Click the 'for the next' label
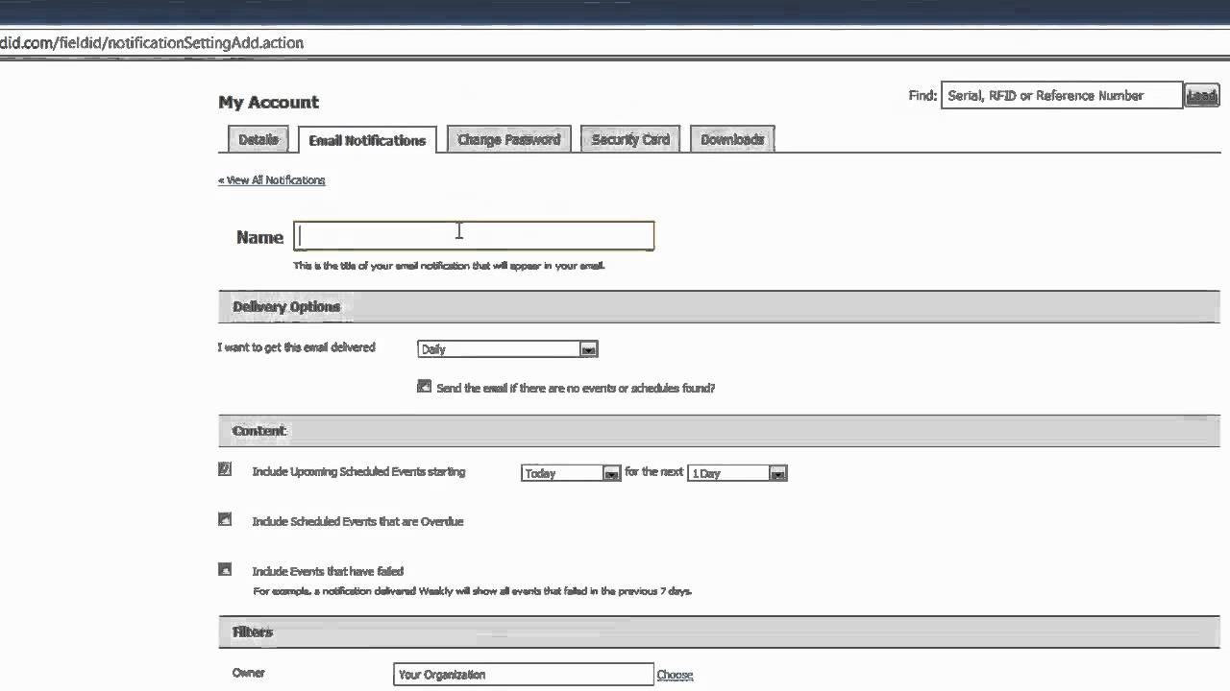 [654, 472]
